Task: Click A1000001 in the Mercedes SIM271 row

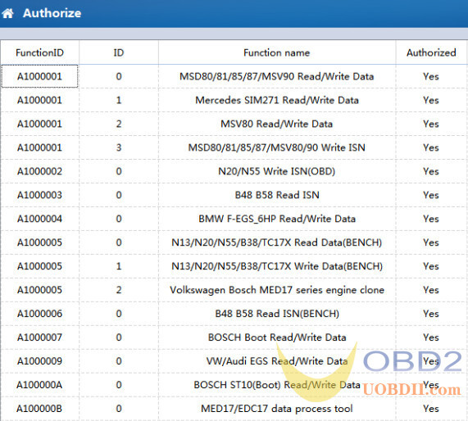Action: click(39, 100)
